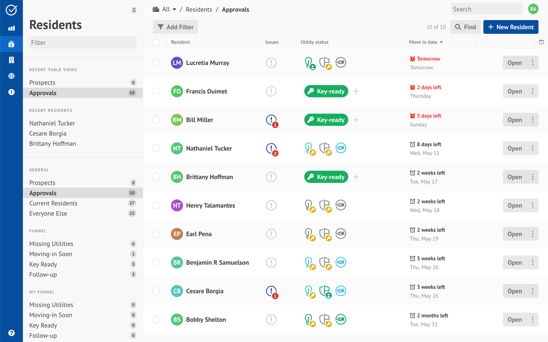Click inside the Search field at top right
The height and width of the screenshot is (342, 548).
[x=487, y=9]
